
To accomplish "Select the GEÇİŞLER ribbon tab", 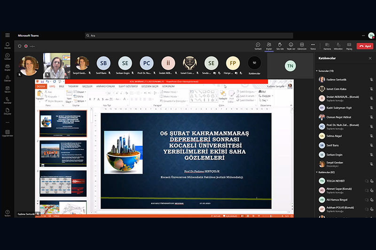I will [x=87, y=86].
